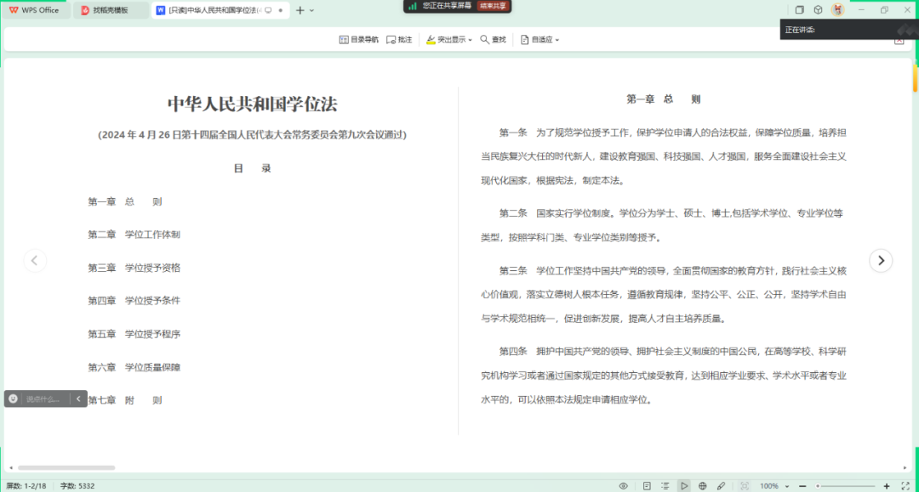The image size is (919, 492).
Task: Click the 第四条 article paragraph
Action: 664,376
